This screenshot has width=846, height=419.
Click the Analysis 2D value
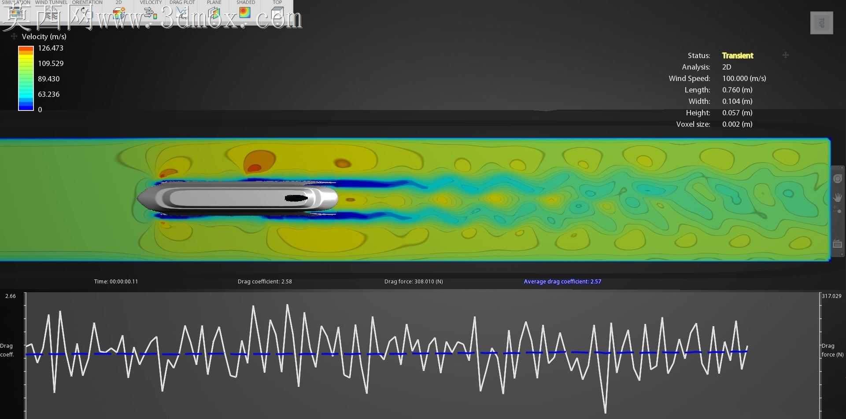coord(727,67)
